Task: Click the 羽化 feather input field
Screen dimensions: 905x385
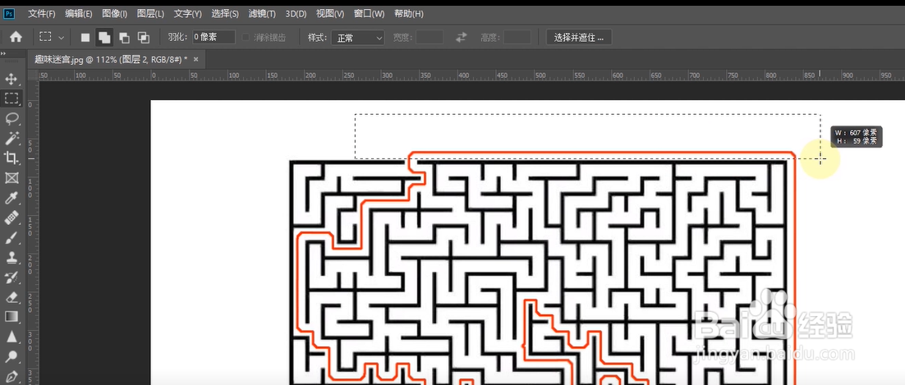Action: click(x=214, y=38)
